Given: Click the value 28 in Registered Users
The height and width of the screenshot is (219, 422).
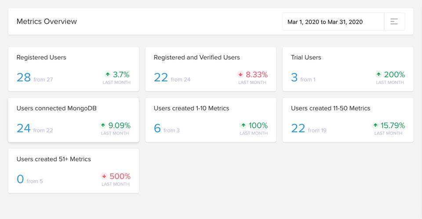Looking at the screenshot, I should [24, 77].
